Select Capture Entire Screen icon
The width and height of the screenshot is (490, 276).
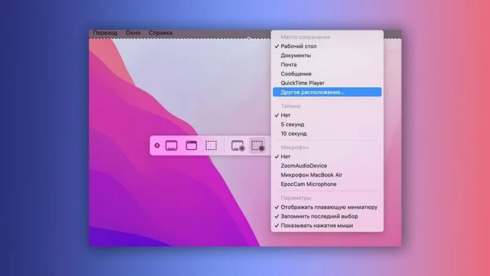click(171, 145)
